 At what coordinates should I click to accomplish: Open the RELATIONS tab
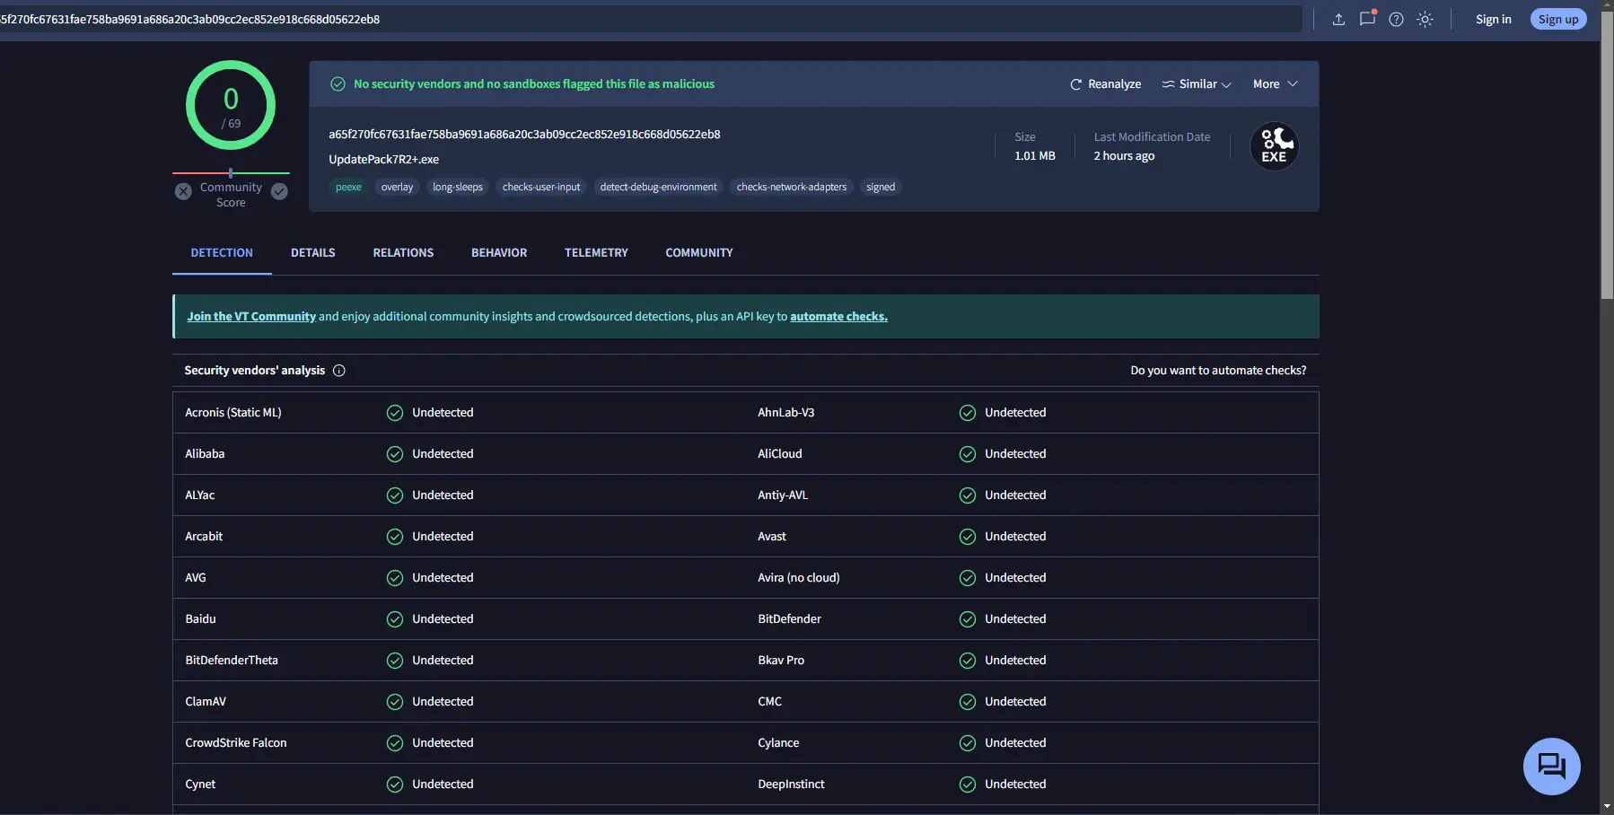click(403, 253)
